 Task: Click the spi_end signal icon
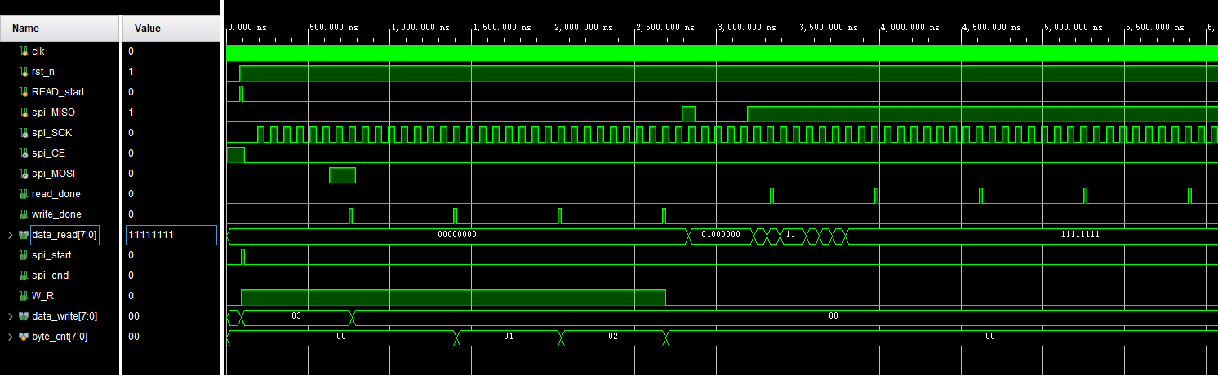pyautogui.click(x=23, y=276)
